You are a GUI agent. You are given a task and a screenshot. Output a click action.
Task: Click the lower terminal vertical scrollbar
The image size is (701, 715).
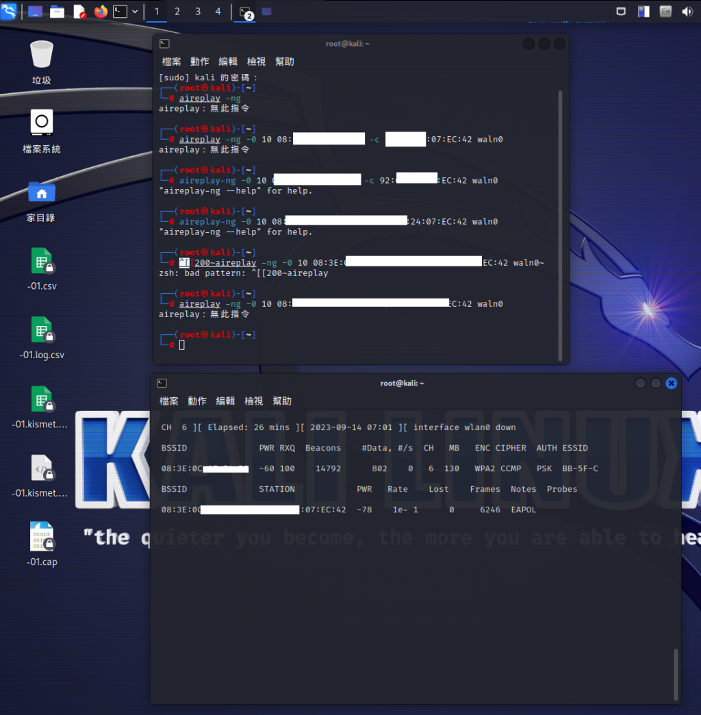click(x=676, y=675)
